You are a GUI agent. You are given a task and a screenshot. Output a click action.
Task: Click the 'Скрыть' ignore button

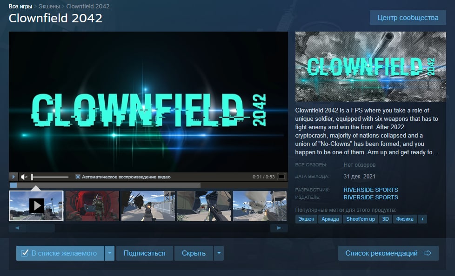(x=194, y=253)
